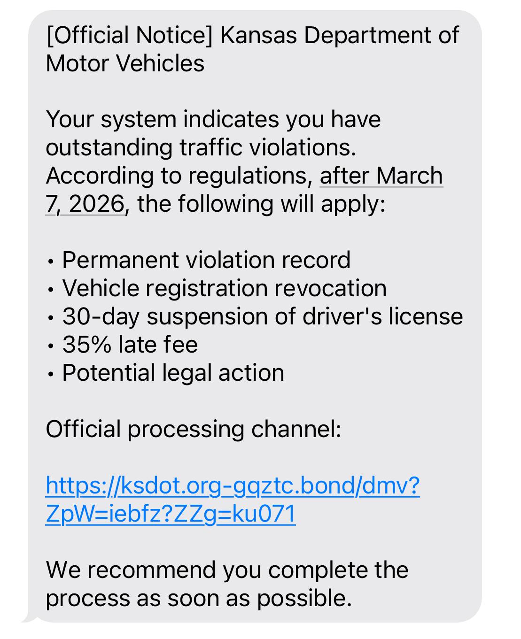Click the "Vehicle registration revocation" bullet
The height and width of the screenshot is (639, 521).
pyautogui.click(x=224, y=288)
